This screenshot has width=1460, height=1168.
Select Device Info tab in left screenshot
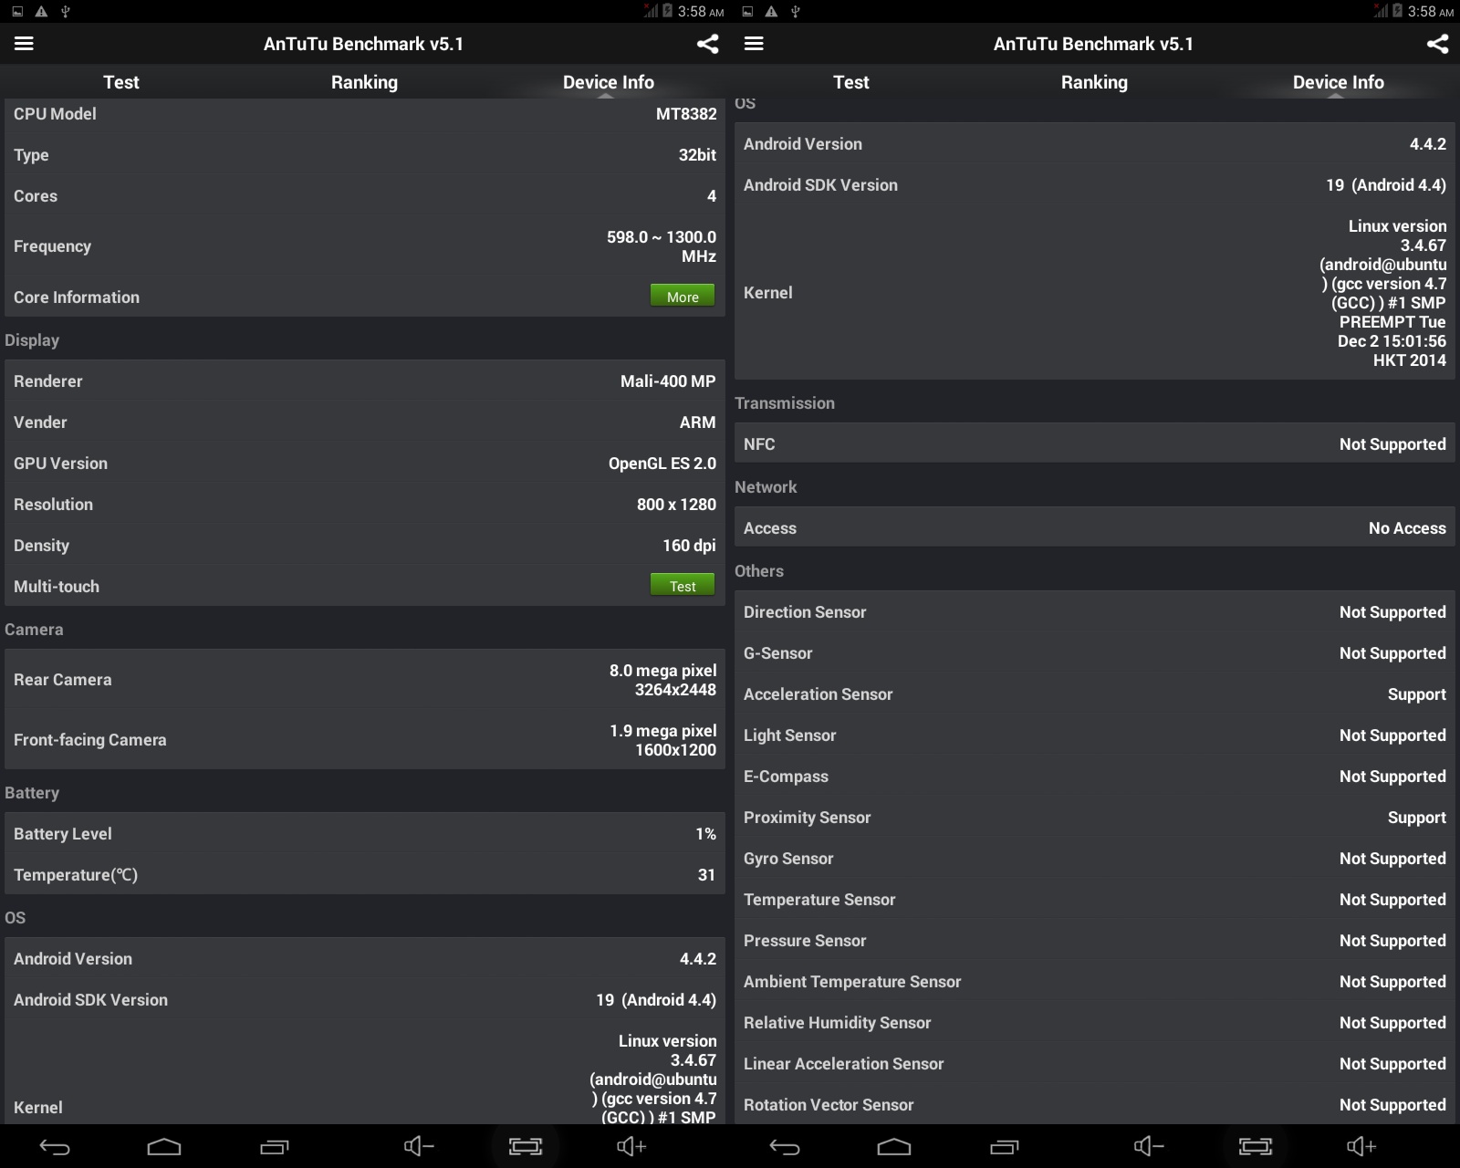608,82
